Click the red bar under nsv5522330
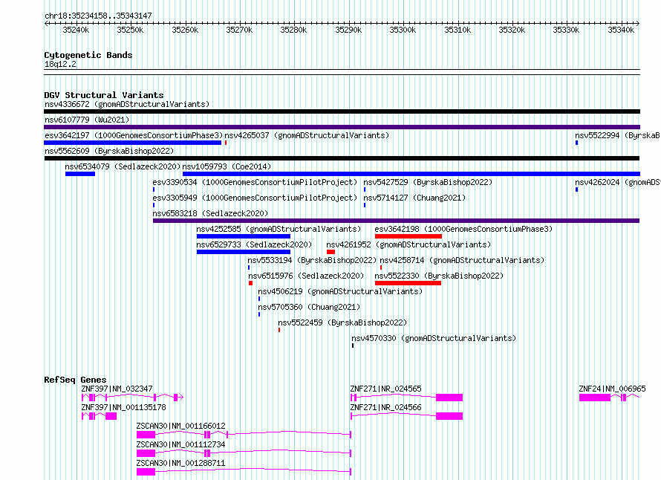This screenshot has height=480, width=661. 408,283
